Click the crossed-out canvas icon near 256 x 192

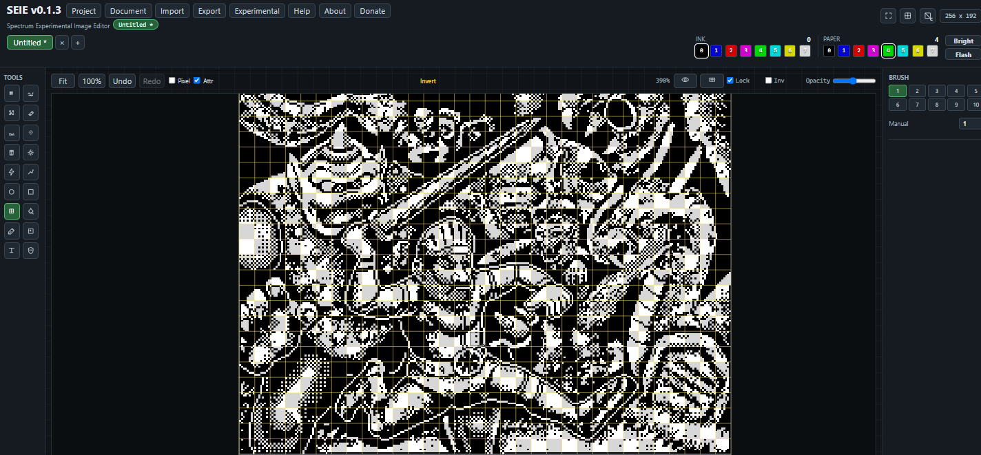(928, 16)
